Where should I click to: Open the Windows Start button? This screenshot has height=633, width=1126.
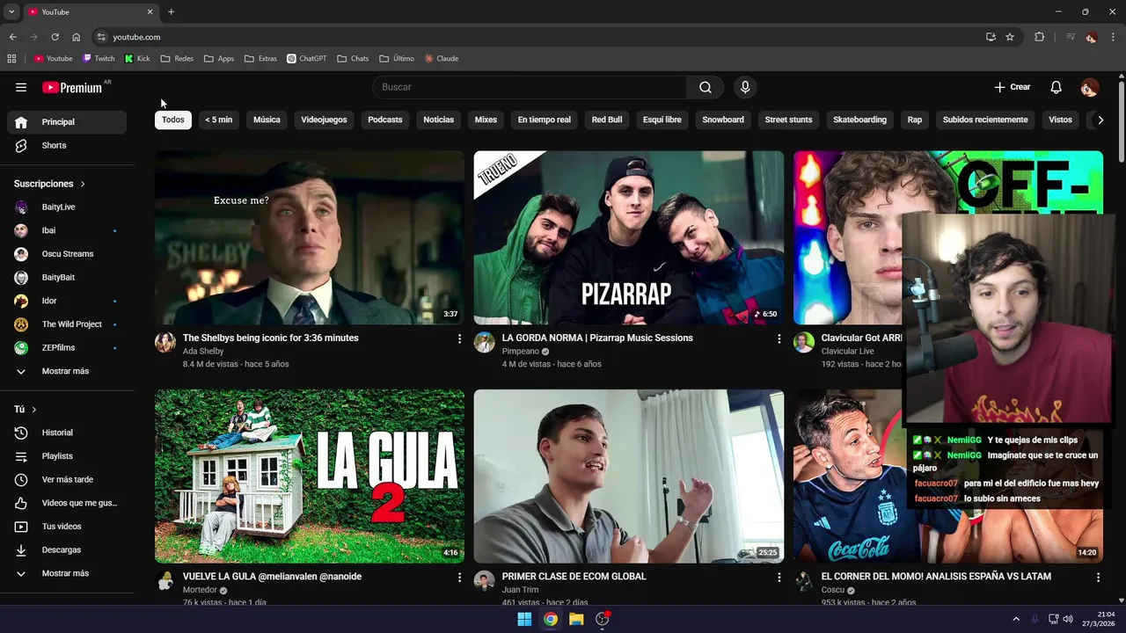524,619
